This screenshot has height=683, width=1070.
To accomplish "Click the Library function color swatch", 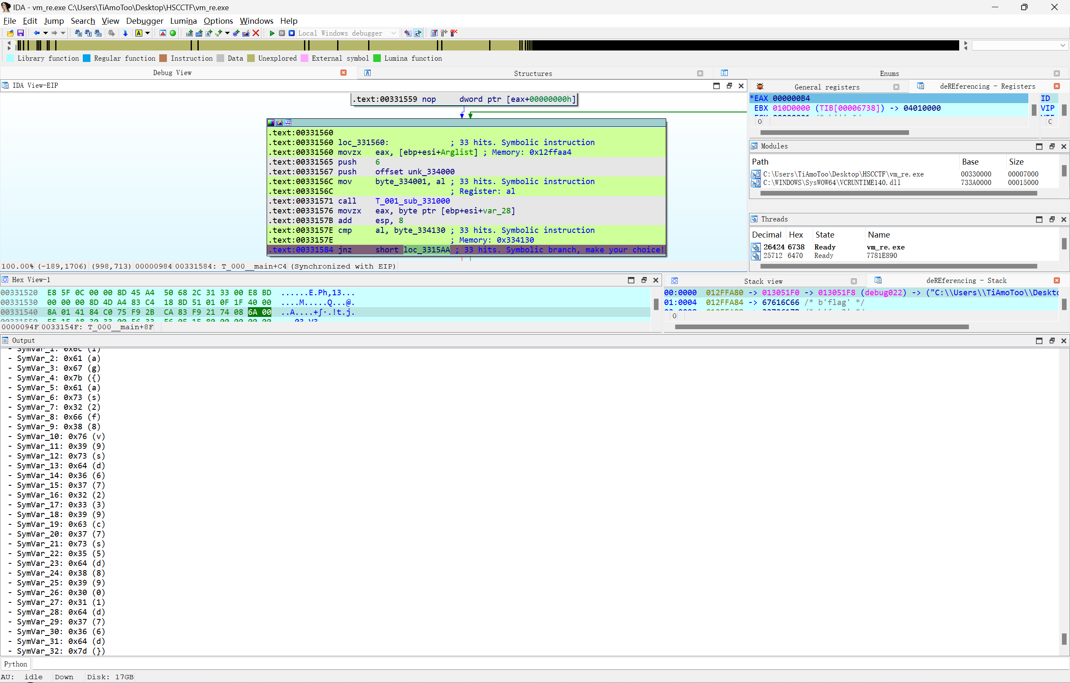I will coord(10,58).
